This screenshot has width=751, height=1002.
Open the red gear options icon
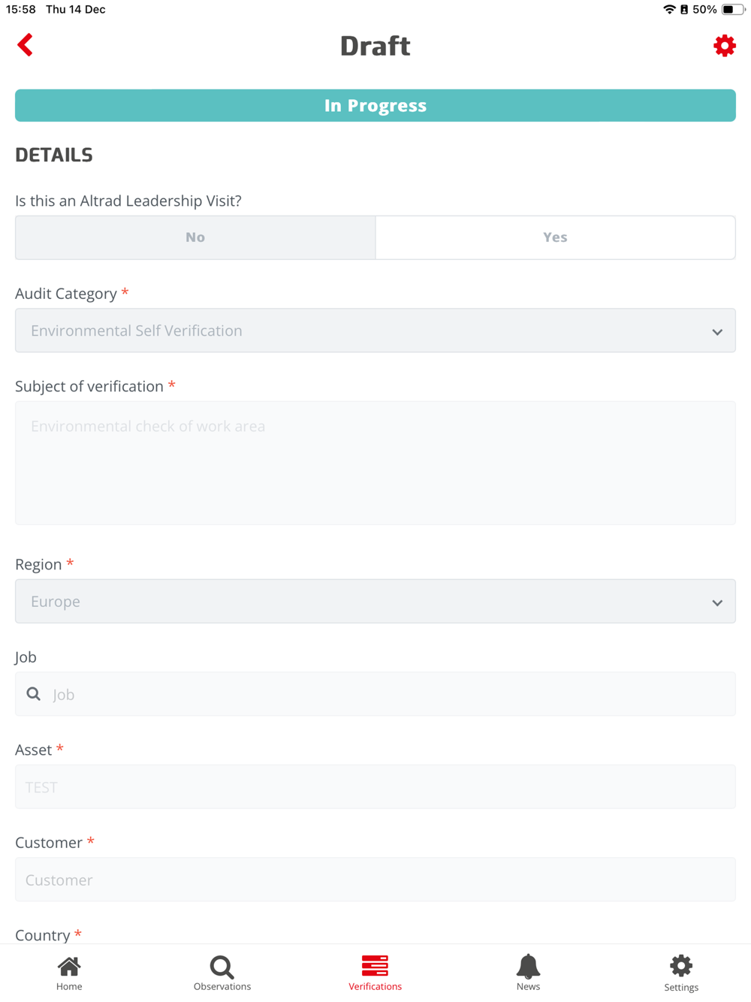(724, 46)
